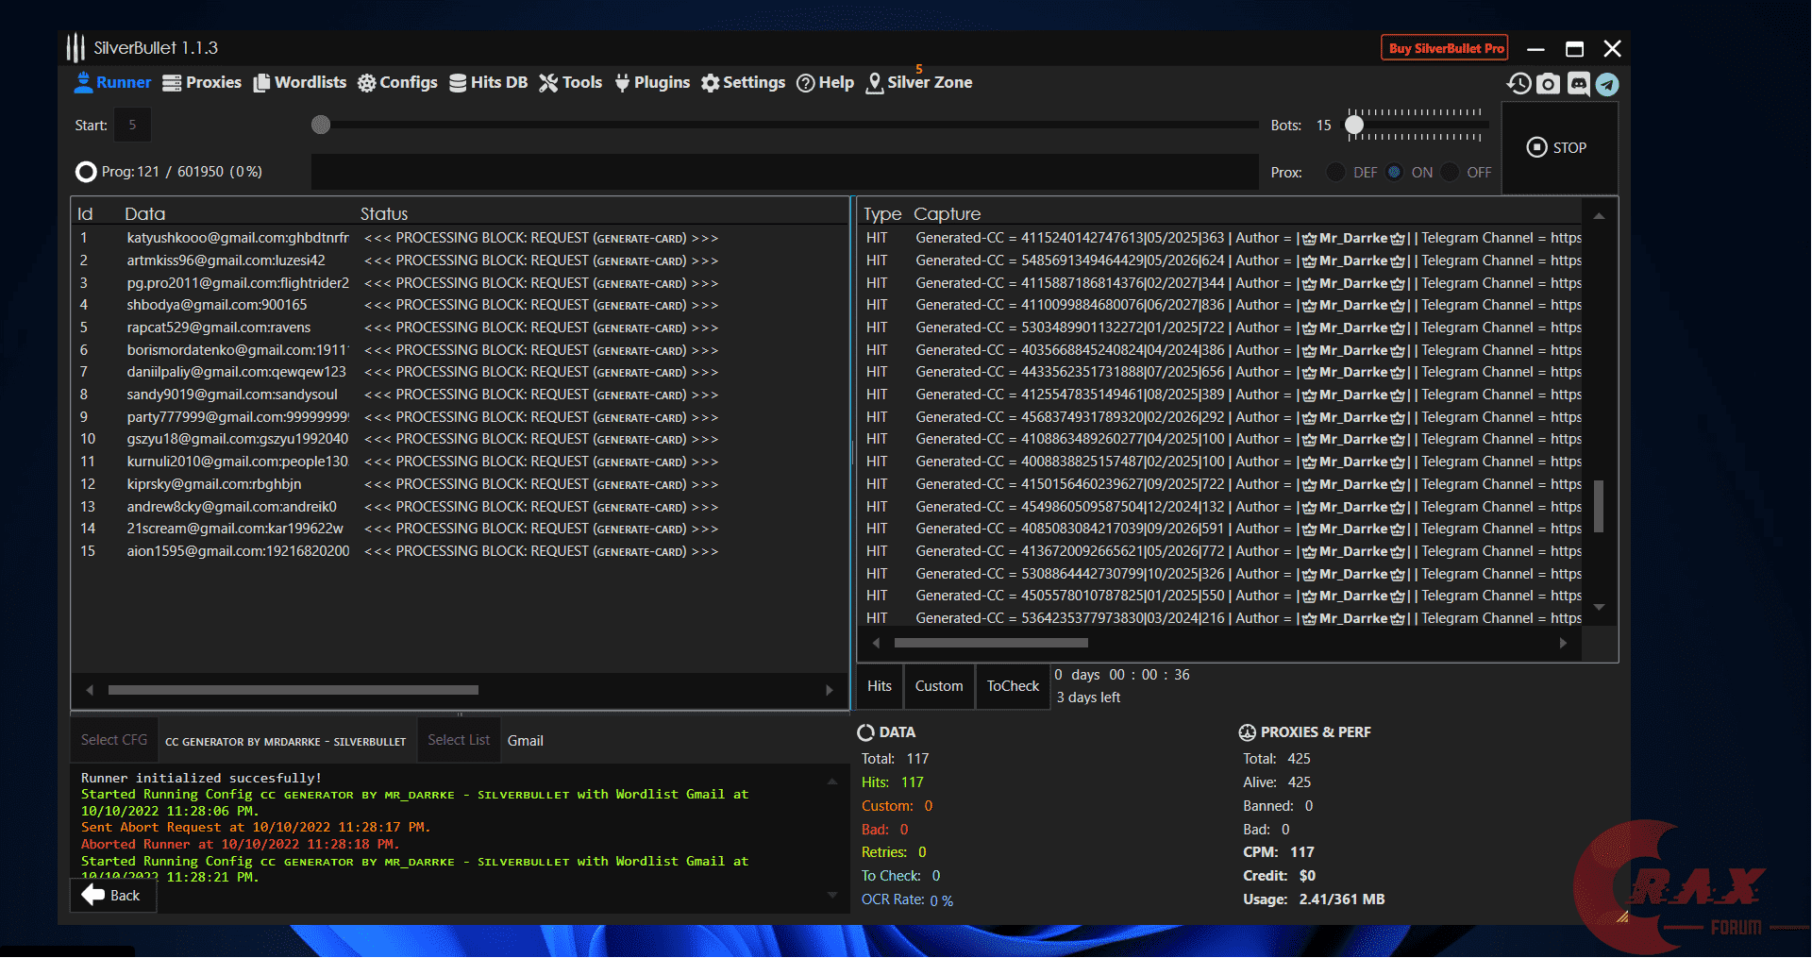Open the Configs section
The width and height of the screenshot is (1812, 958).
tap(397, 83)
